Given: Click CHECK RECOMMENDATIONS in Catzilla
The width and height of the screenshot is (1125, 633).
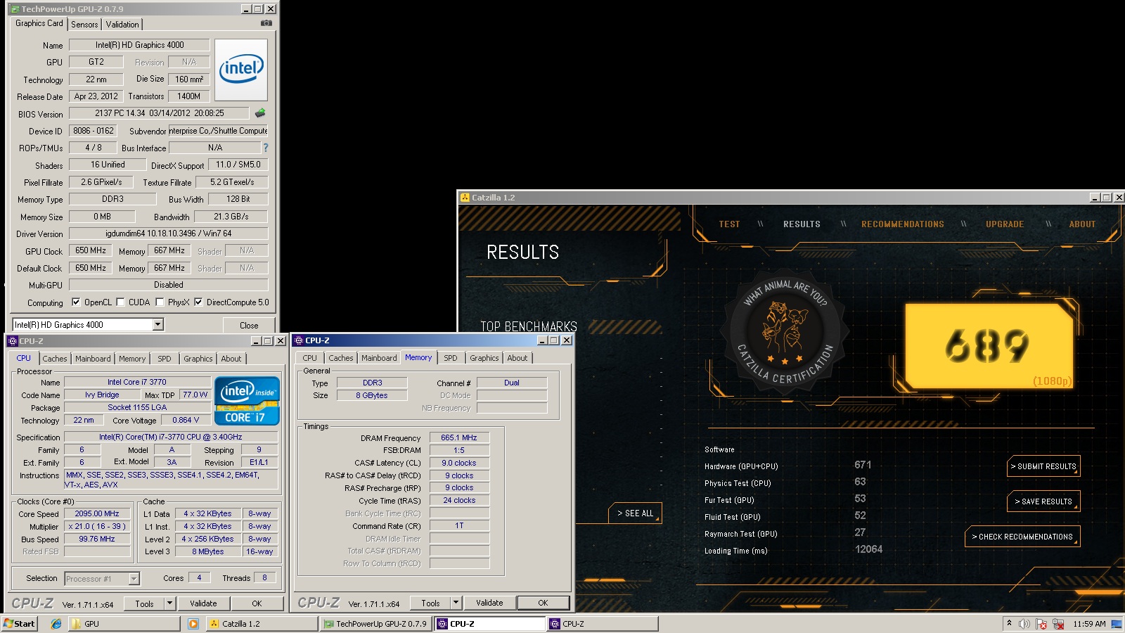Looking at the screenshot, I should tap(1022, 537).
